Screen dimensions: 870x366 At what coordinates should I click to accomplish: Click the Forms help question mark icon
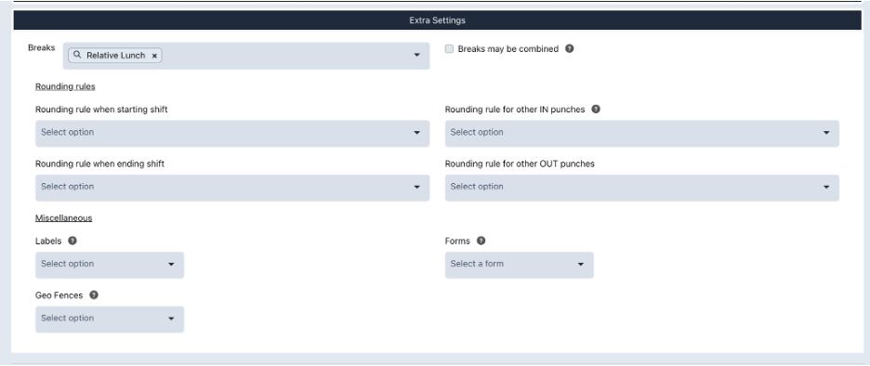pyautogui.click(x=481, y=241)
